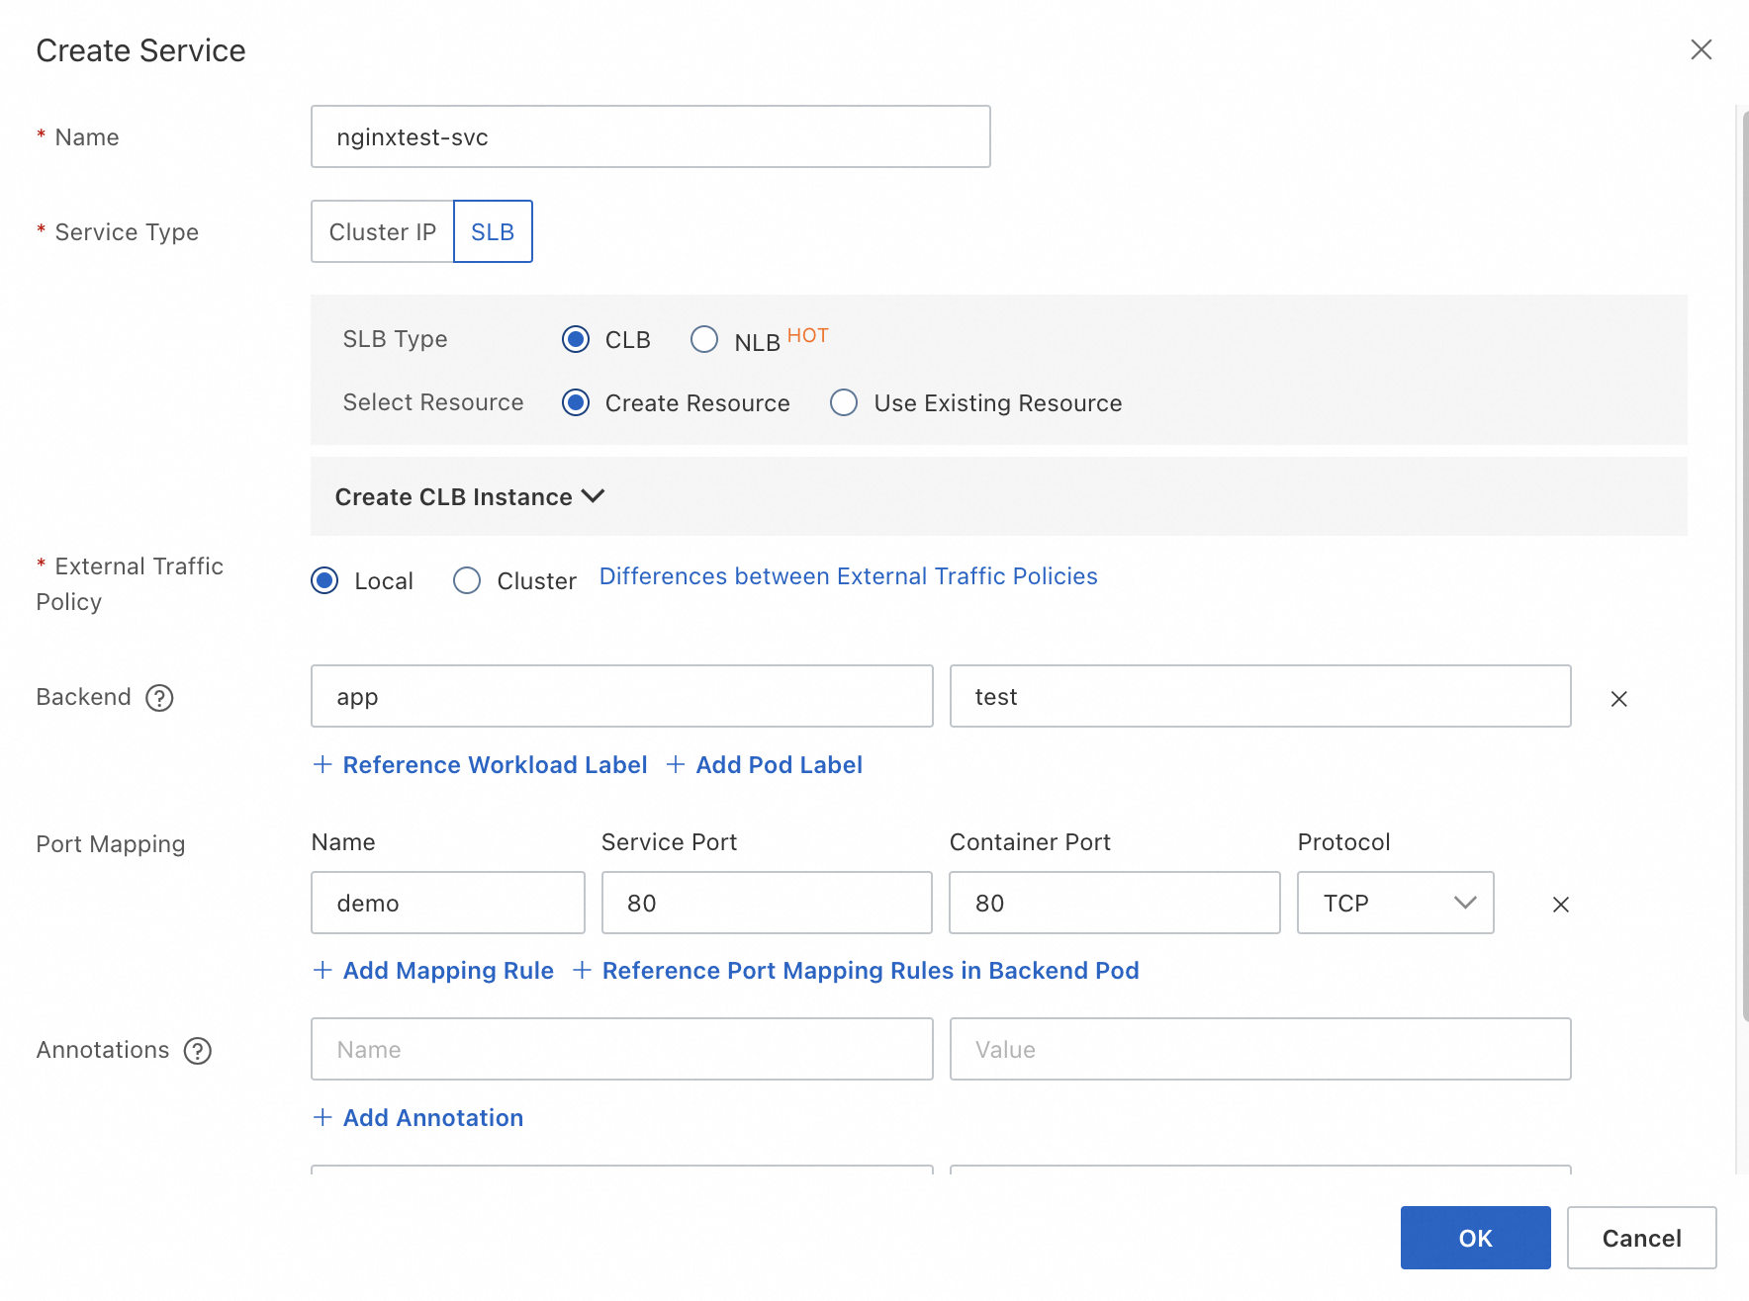Close the Create Service dialog

[x=1701, y=49]
